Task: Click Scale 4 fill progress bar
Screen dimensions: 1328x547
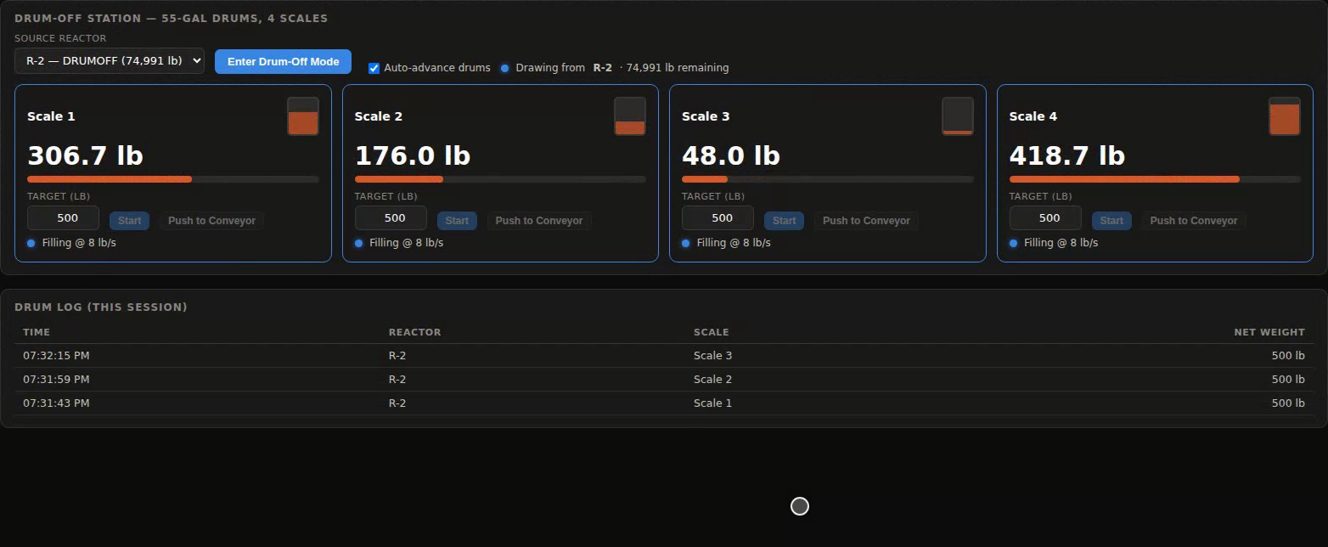Action: [x=1155, y=179]
